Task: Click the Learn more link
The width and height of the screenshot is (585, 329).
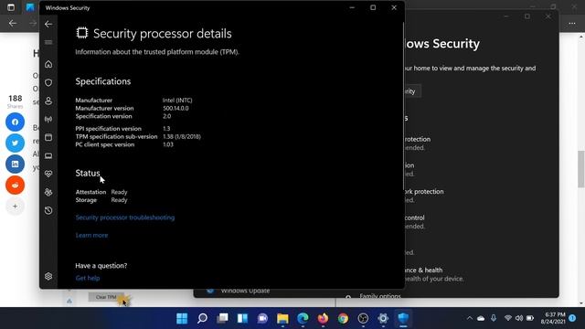Action: point(91,236)
